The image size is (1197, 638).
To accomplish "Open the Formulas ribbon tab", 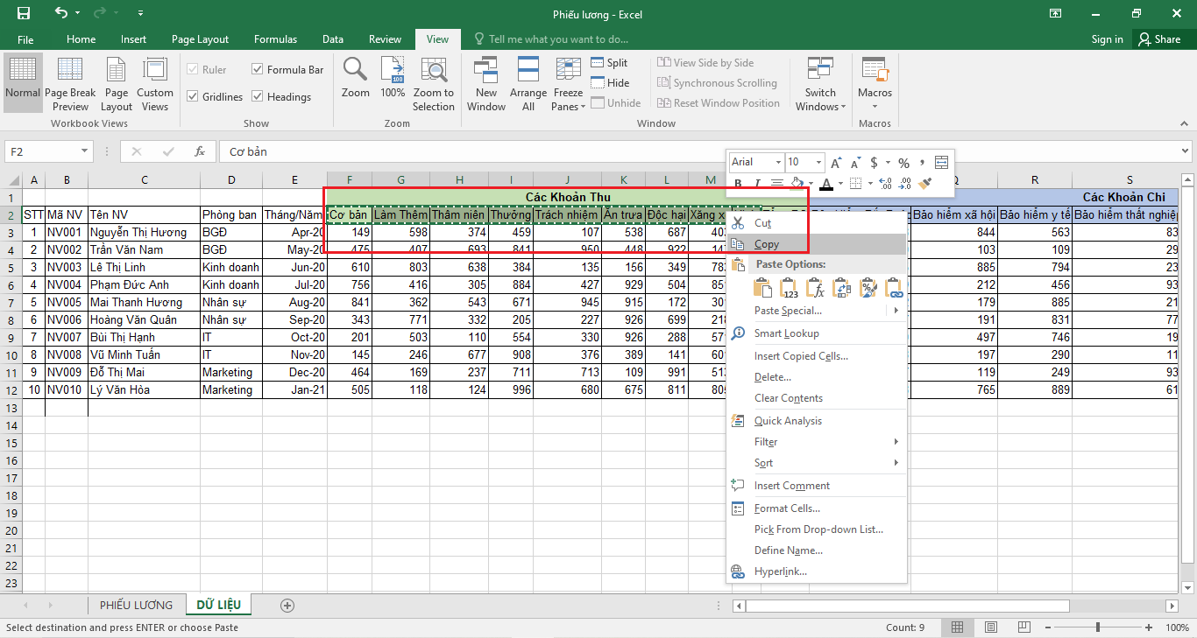I will (x=275, y=39).
